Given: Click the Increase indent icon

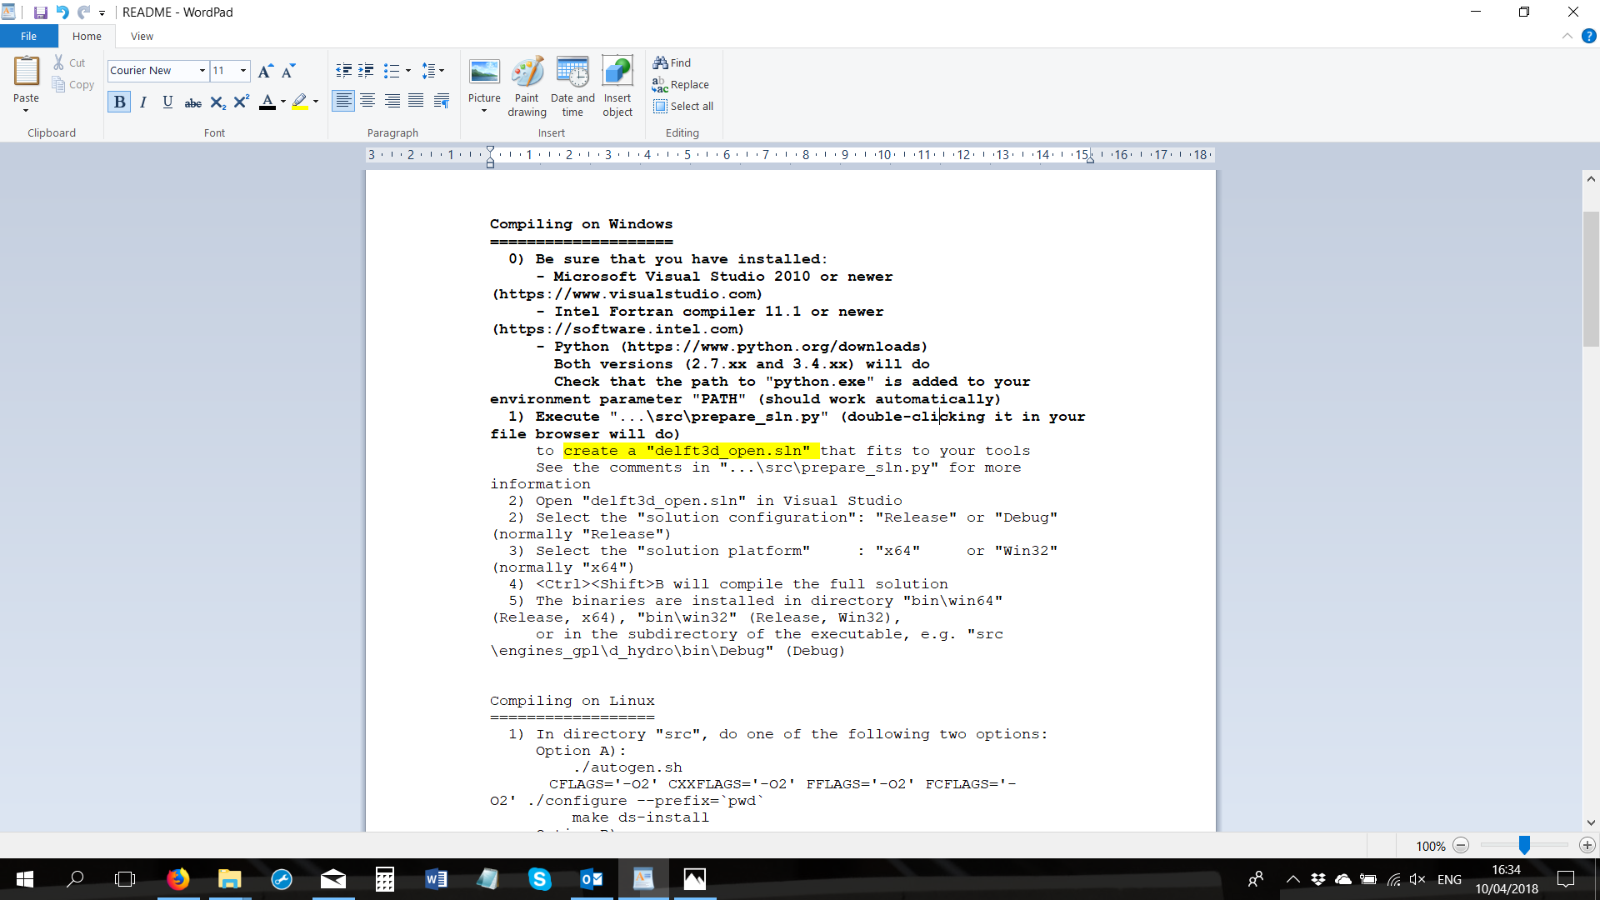Looking at the screenshot, I should pyautogui.click(x=366, y=71).
